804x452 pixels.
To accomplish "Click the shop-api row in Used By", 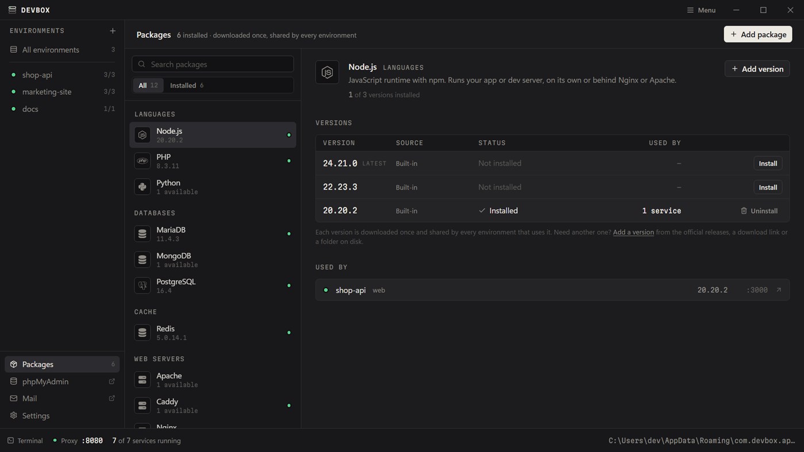I will tap(552, 290).
